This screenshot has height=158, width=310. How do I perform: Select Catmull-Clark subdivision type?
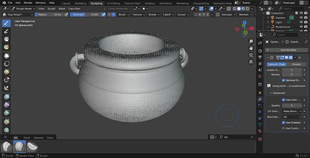[276, 64]
